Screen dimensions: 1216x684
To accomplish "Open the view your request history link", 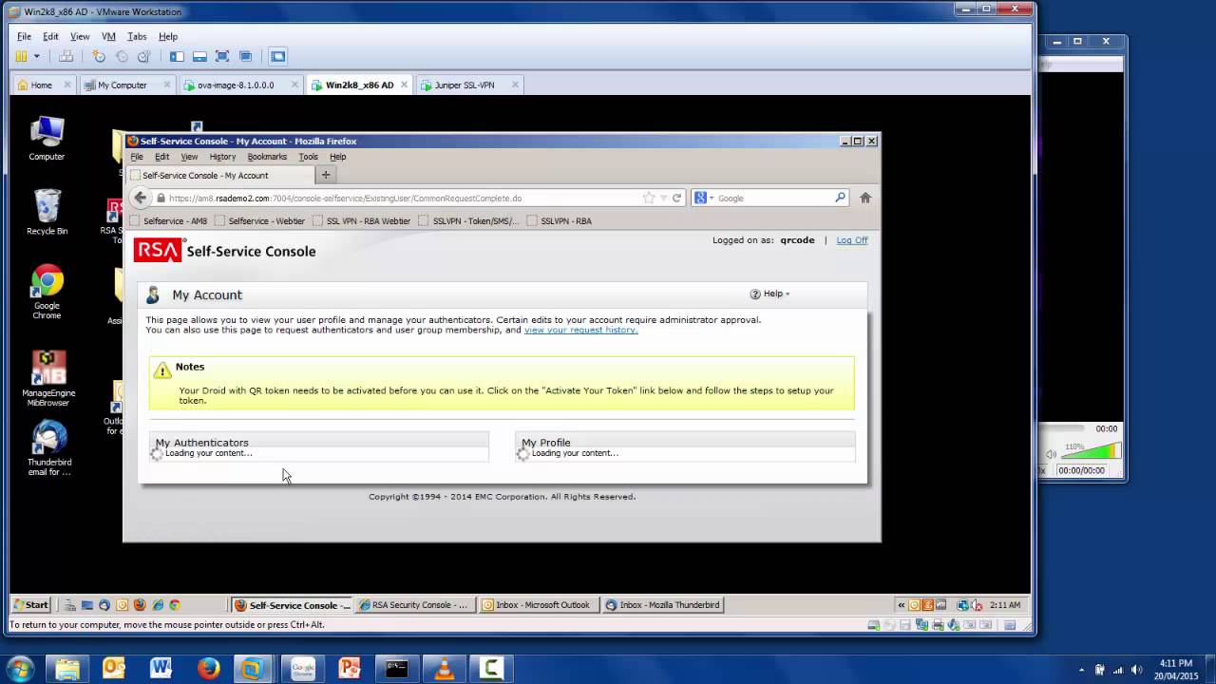I will tap(580, 330).
